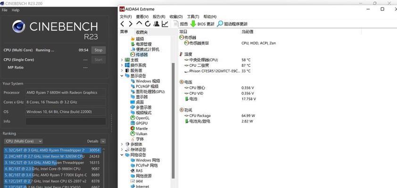
Task: Refresh the AIDA64 view
Action: [x=148, y=24]
